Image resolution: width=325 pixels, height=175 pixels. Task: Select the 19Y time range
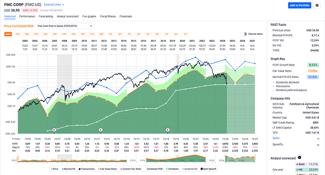[x=17, y=34]
